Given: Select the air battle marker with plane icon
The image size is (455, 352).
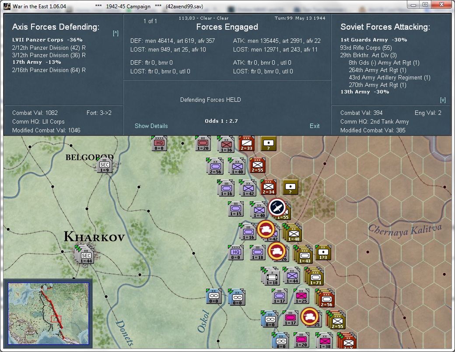Looking at the screenshot, I should [x=277, y=207].
